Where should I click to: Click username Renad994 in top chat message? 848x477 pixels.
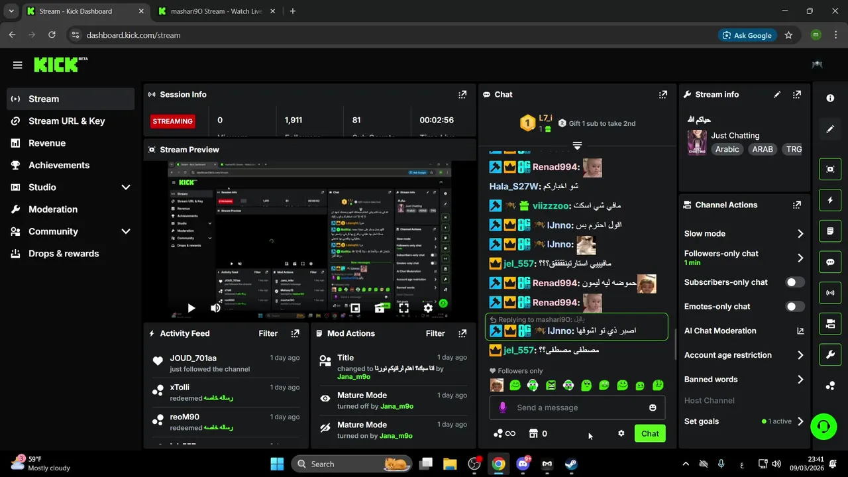click(x=555, y=168)
